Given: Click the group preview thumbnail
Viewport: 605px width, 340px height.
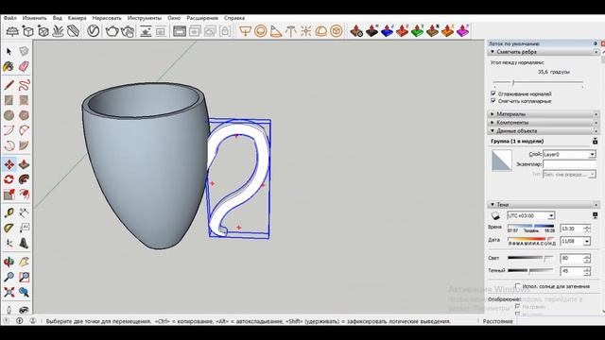Looking at the screenshot, I should point(502,161).
